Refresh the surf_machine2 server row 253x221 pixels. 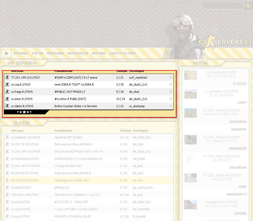(x=171, y=77)
